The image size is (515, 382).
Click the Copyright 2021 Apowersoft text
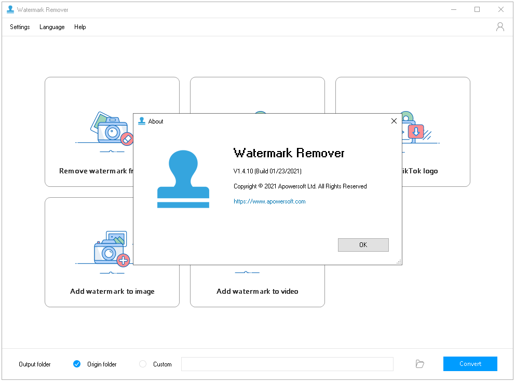[x=300, y=186]
